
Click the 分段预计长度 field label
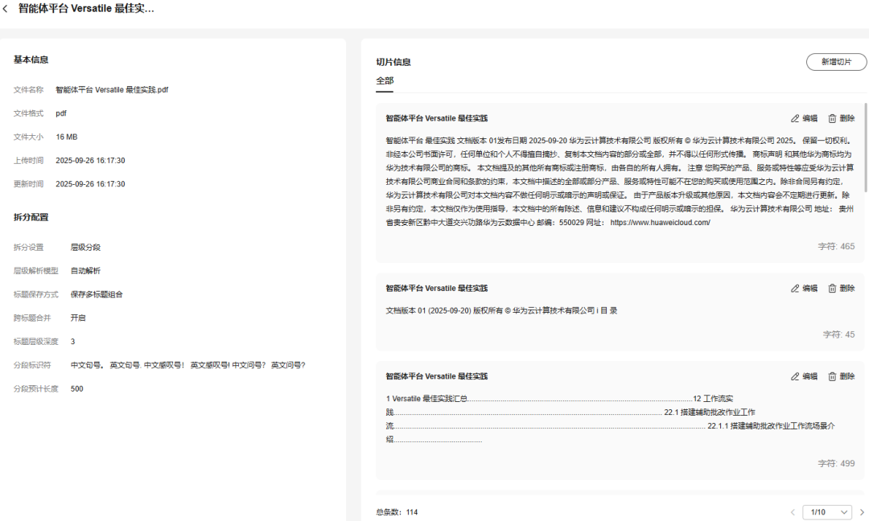pyautogui.click(x=36, y=389)
